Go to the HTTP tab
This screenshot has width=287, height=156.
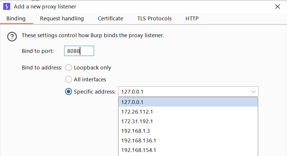coord(192,19)
